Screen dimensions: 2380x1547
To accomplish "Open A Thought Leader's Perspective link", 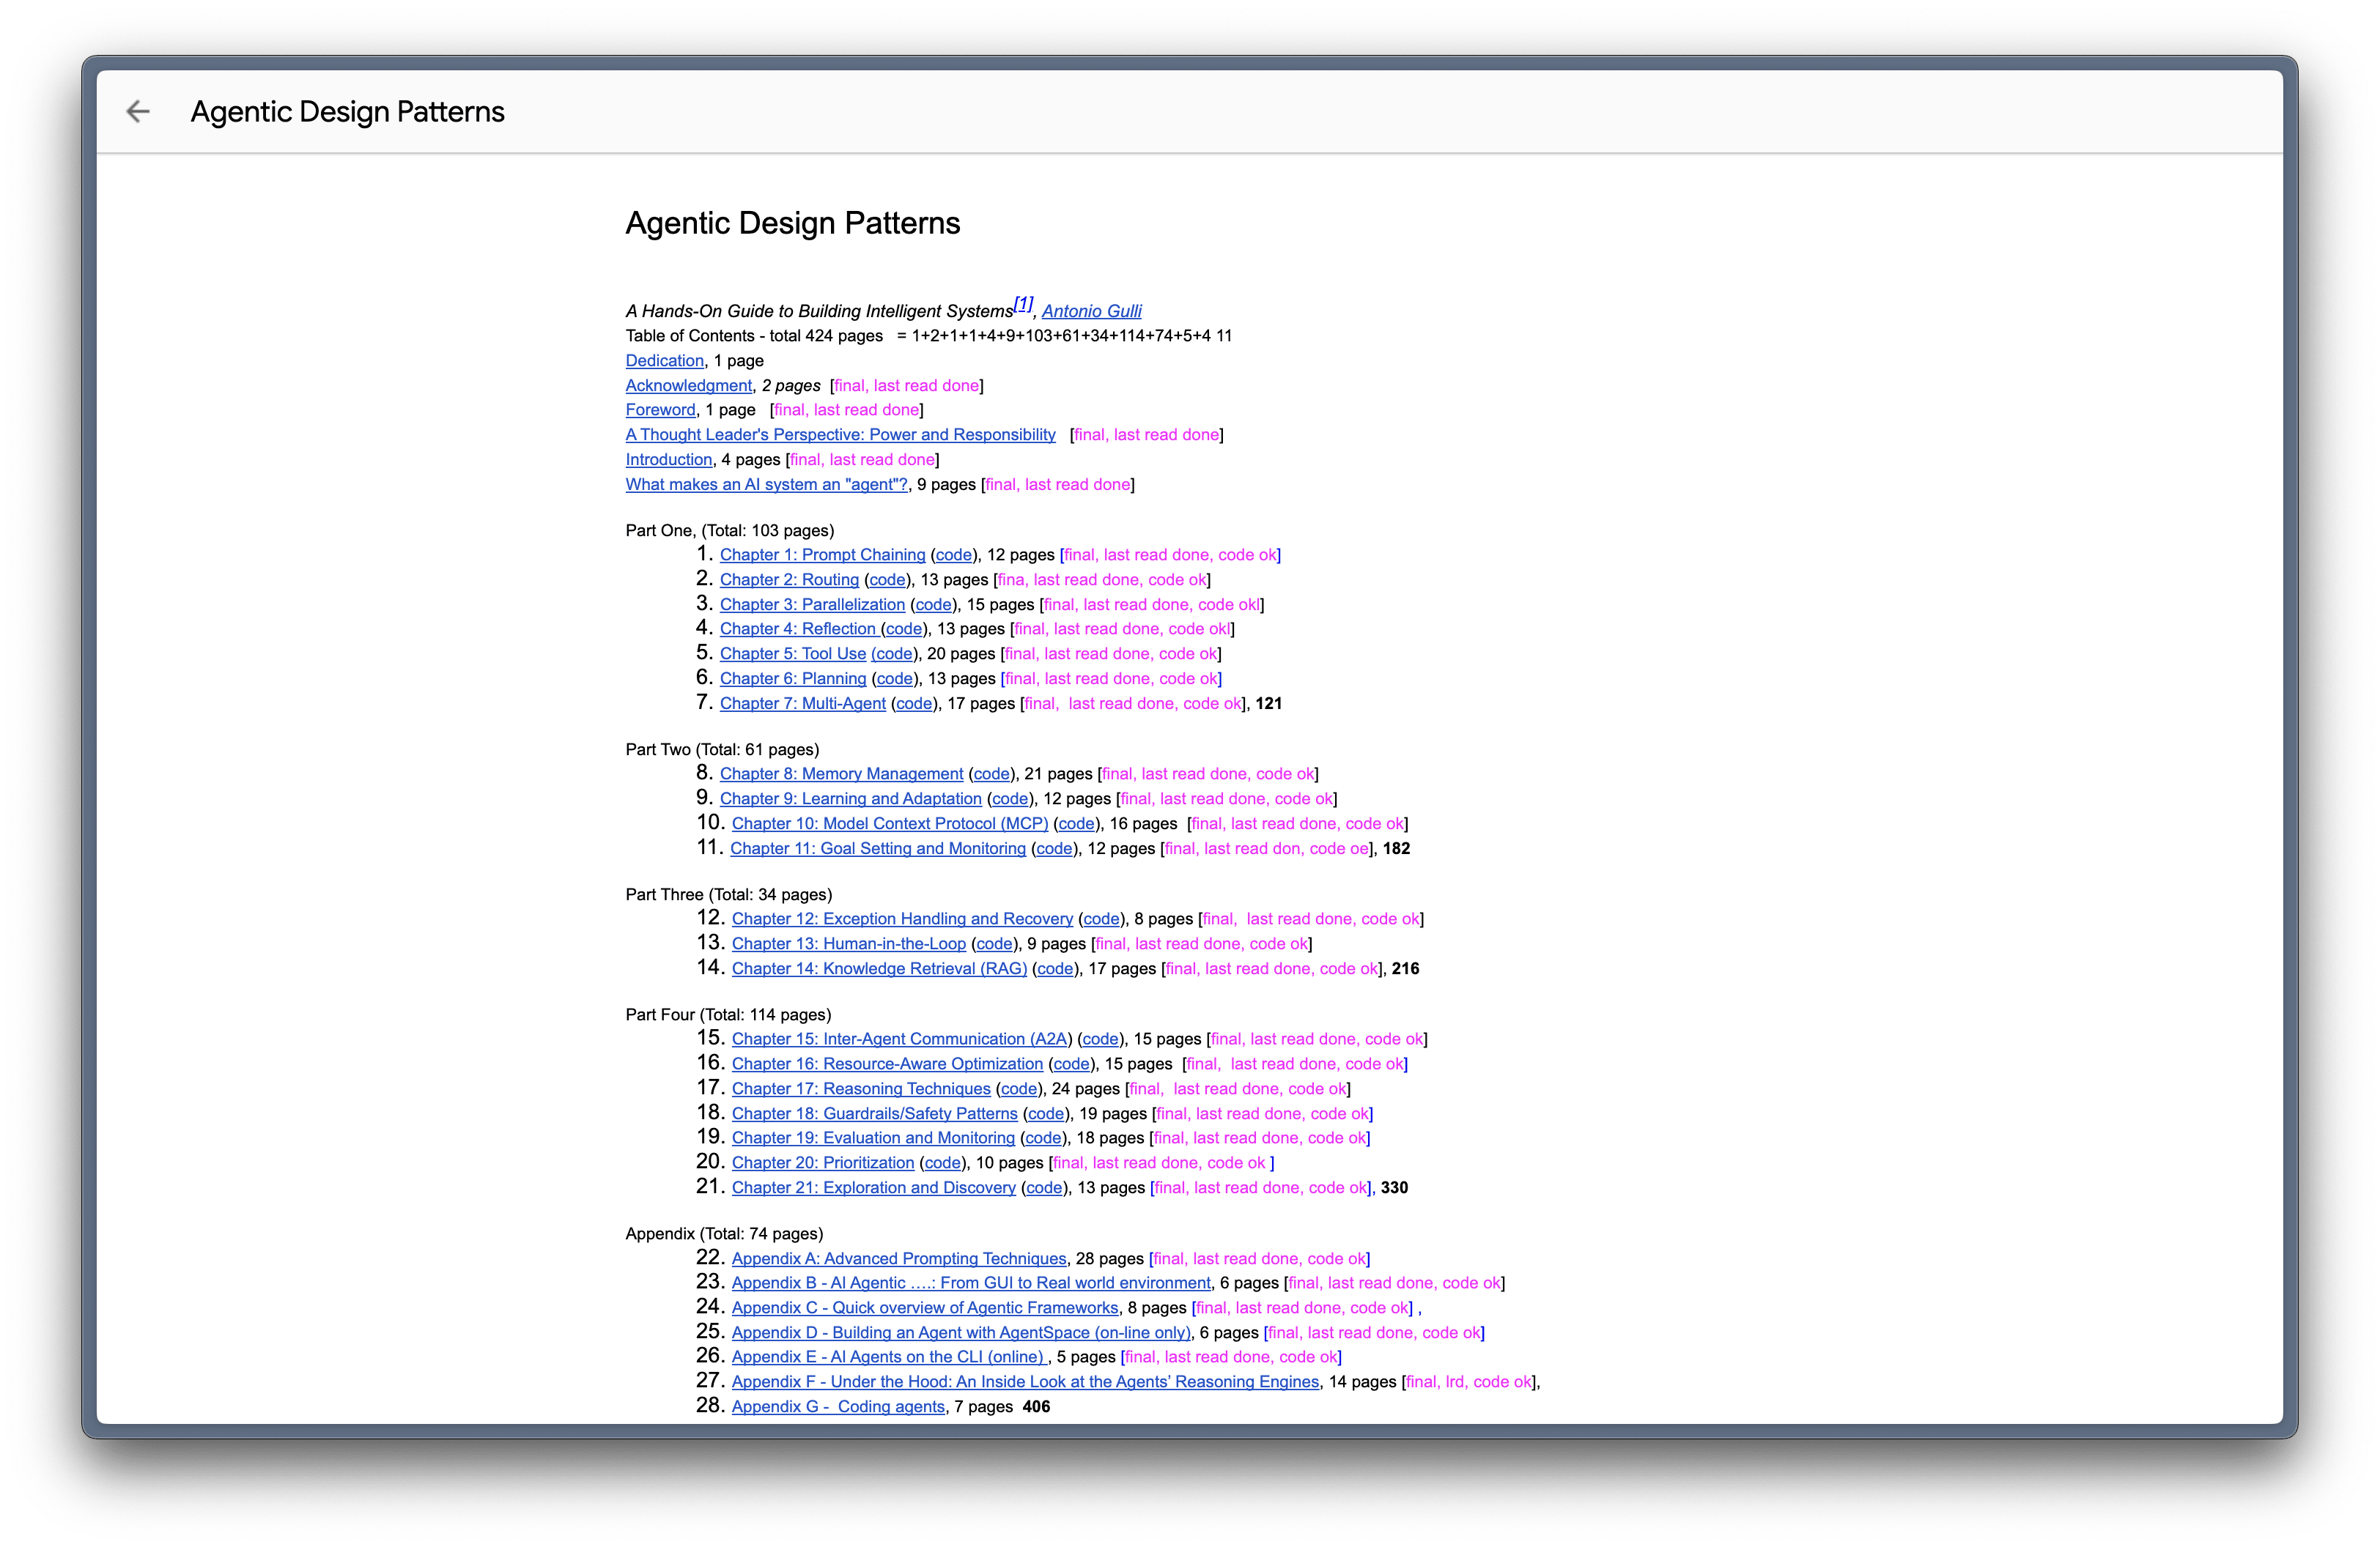I will (840, 434).
